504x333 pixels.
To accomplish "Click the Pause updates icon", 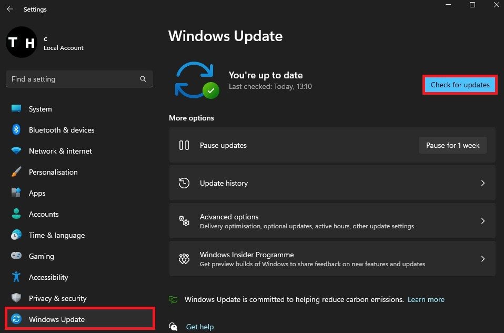I will pyautogui.click(x=184, y=145).
